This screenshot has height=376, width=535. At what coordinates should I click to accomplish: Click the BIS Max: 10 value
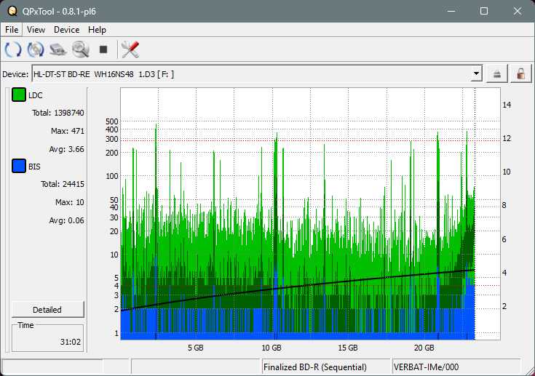70,202
